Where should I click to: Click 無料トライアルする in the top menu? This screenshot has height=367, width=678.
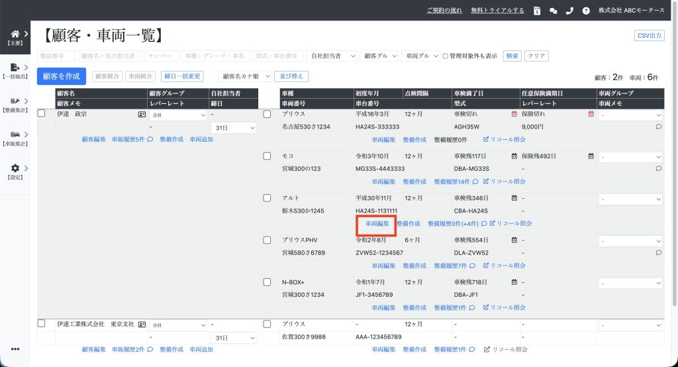click(x=497, y=11)
